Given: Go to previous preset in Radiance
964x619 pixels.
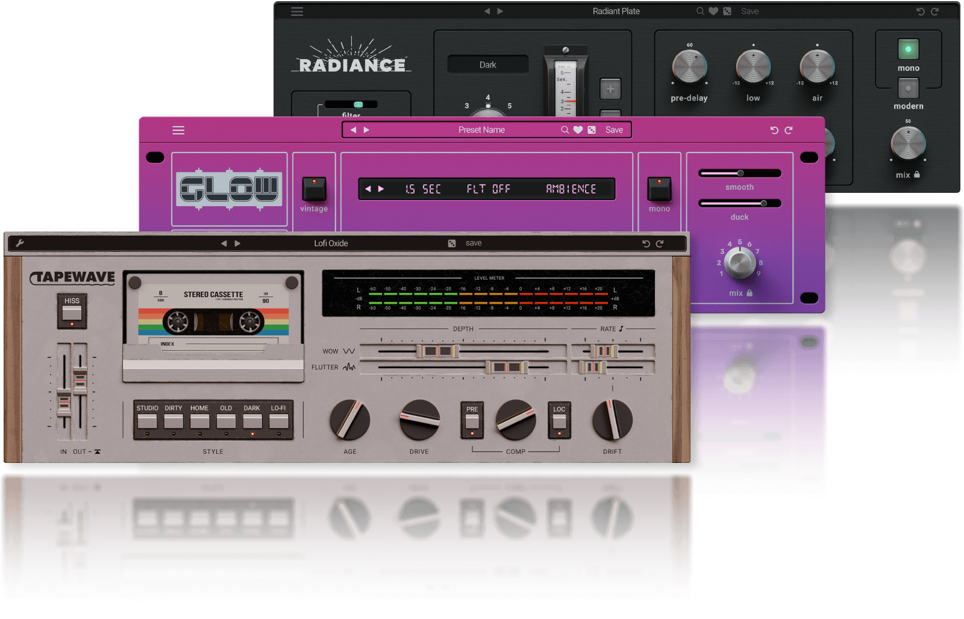Looking at the screenshot, I should click(487, 11).
